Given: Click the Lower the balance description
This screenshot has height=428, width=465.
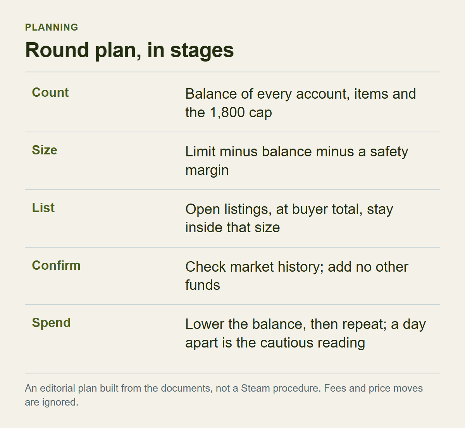Looking at the screenshot, I should (x=305, y=333).
